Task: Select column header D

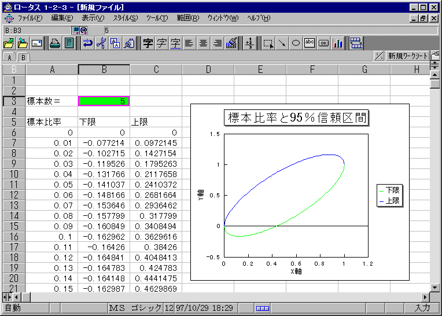Action: pyautogui.click(x=208, y=69)
